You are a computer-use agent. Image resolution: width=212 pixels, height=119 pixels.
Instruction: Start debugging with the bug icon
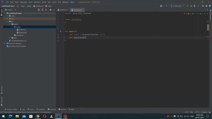pos(191,6)
